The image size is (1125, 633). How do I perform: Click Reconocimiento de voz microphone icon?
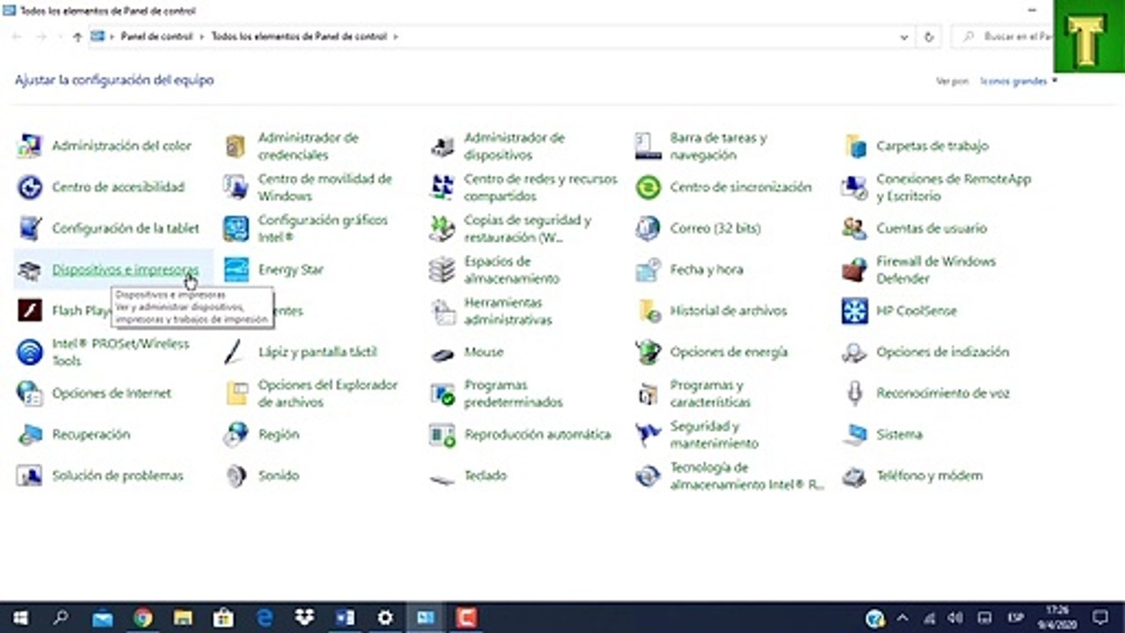pos(854,393)
